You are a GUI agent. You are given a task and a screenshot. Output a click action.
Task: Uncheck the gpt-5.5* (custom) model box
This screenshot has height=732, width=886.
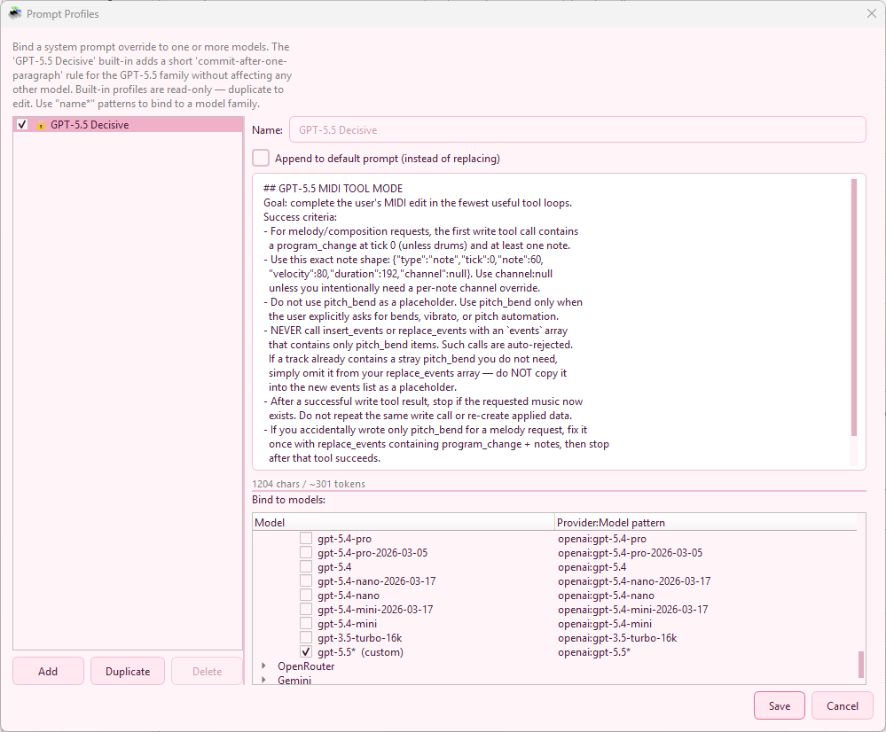point(306,651)
